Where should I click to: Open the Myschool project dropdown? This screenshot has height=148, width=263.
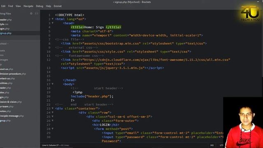coord(4,44)
